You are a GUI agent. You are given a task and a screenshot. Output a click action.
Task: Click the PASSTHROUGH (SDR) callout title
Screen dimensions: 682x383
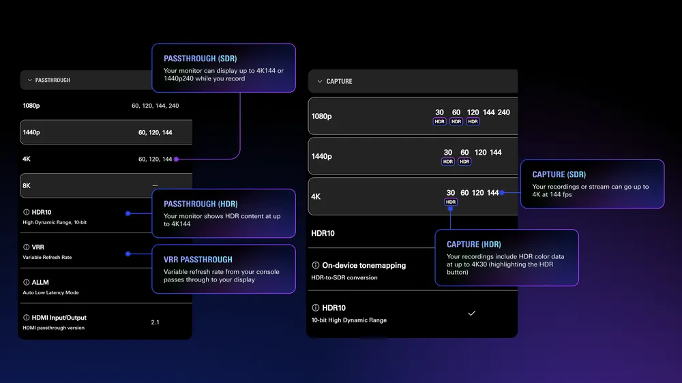coord(200,58)
